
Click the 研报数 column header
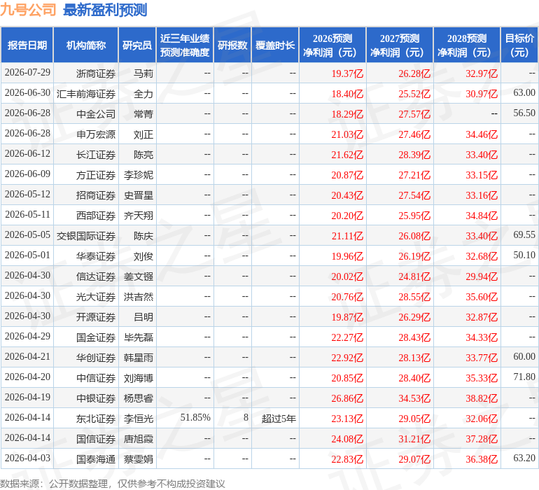(232, 45)
